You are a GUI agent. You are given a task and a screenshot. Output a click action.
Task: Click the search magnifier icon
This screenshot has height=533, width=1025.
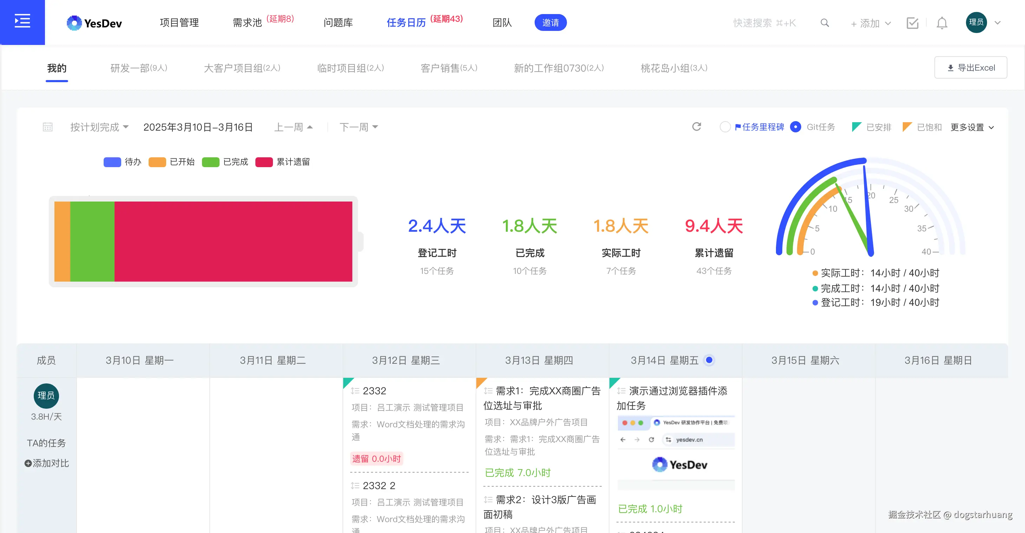[824, 23]
